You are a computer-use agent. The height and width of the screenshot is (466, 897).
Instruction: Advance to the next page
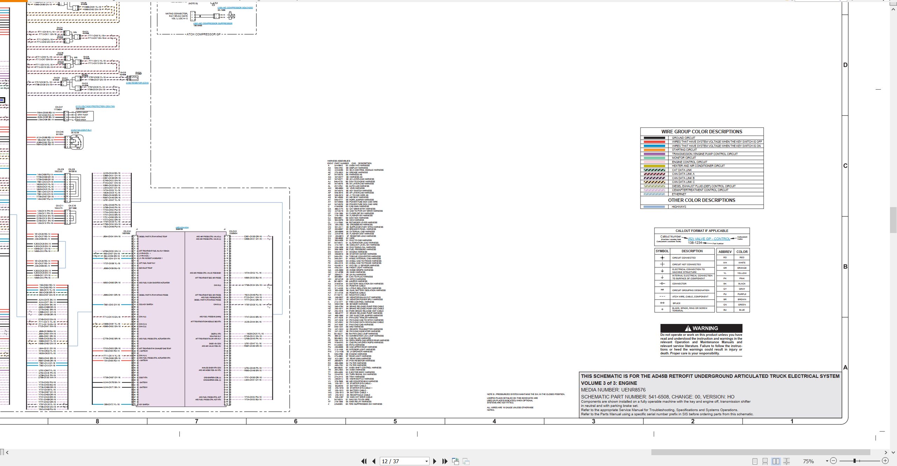pos(435,461)
